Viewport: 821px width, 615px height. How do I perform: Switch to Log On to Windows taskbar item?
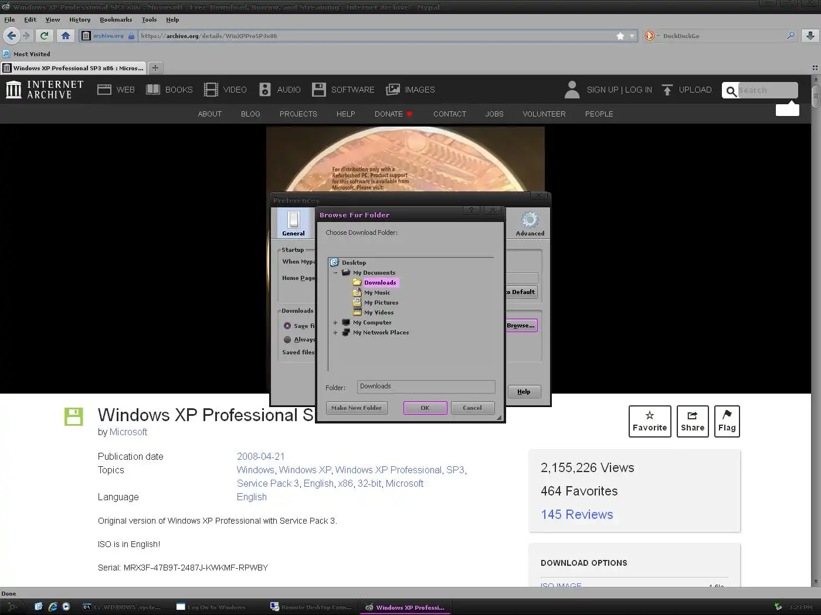point(212,607)
